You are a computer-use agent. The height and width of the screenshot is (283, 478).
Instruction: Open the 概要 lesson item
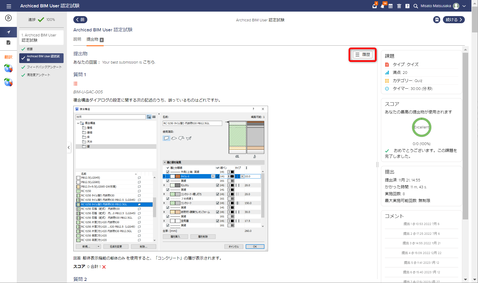30,49
